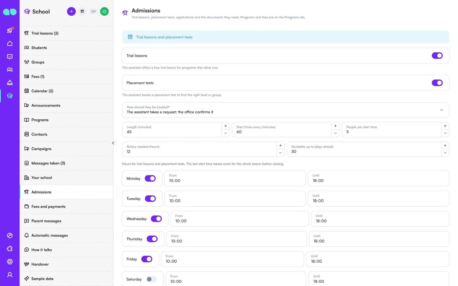This screenshot has width=458, height=286.
Task: Open How it talks in the sidebar
Action: click(66, 250)
